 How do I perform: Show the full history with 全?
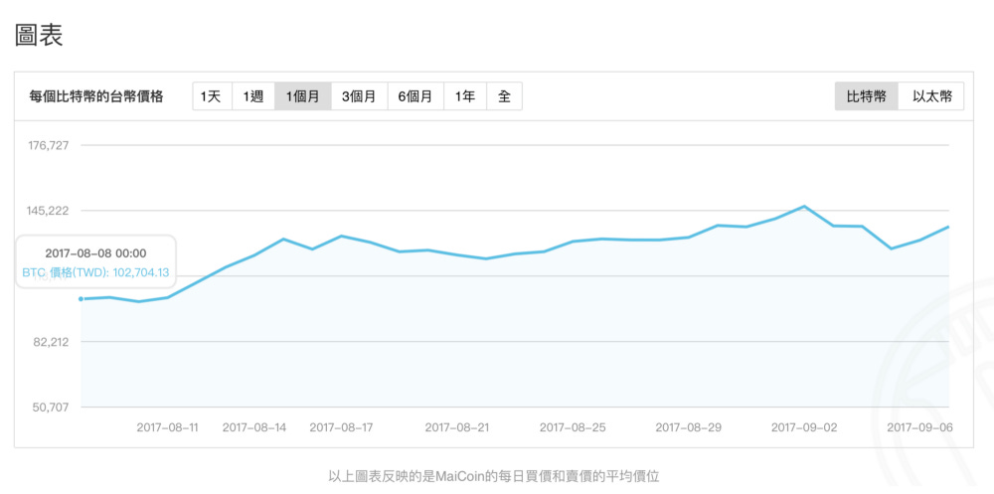coord(504,96)
